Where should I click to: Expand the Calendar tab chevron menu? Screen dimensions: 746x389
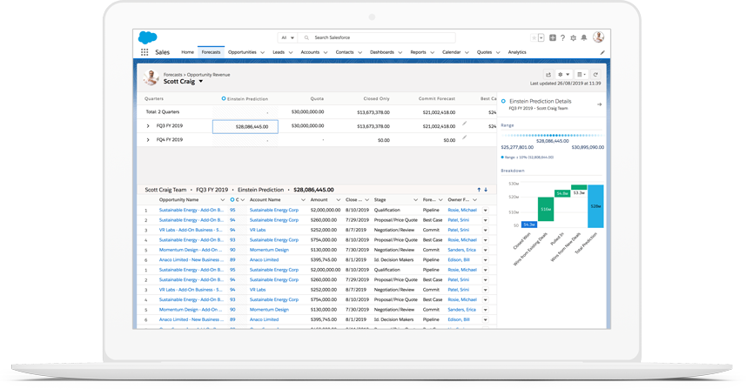click(467, 53)
